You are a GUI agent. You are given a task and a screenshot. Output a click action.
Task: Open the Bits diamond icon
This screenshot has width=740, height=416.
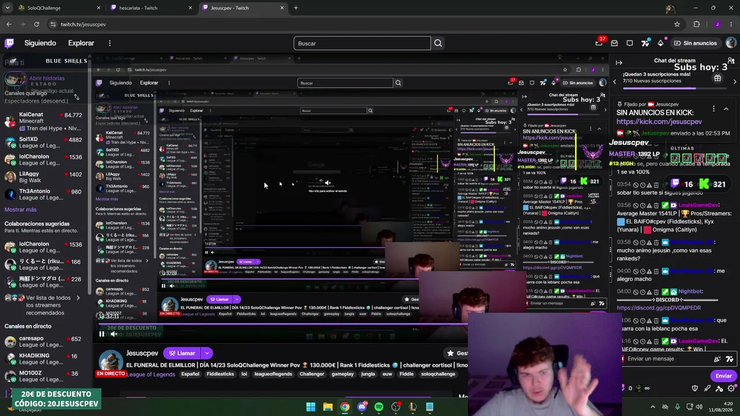point(660,43)
